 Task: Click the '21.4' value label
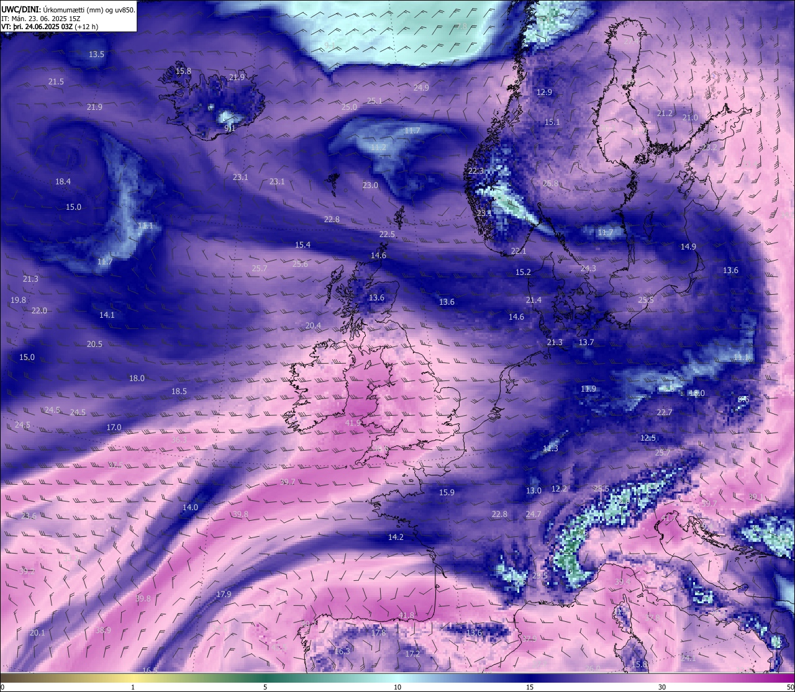pos(534,300)
